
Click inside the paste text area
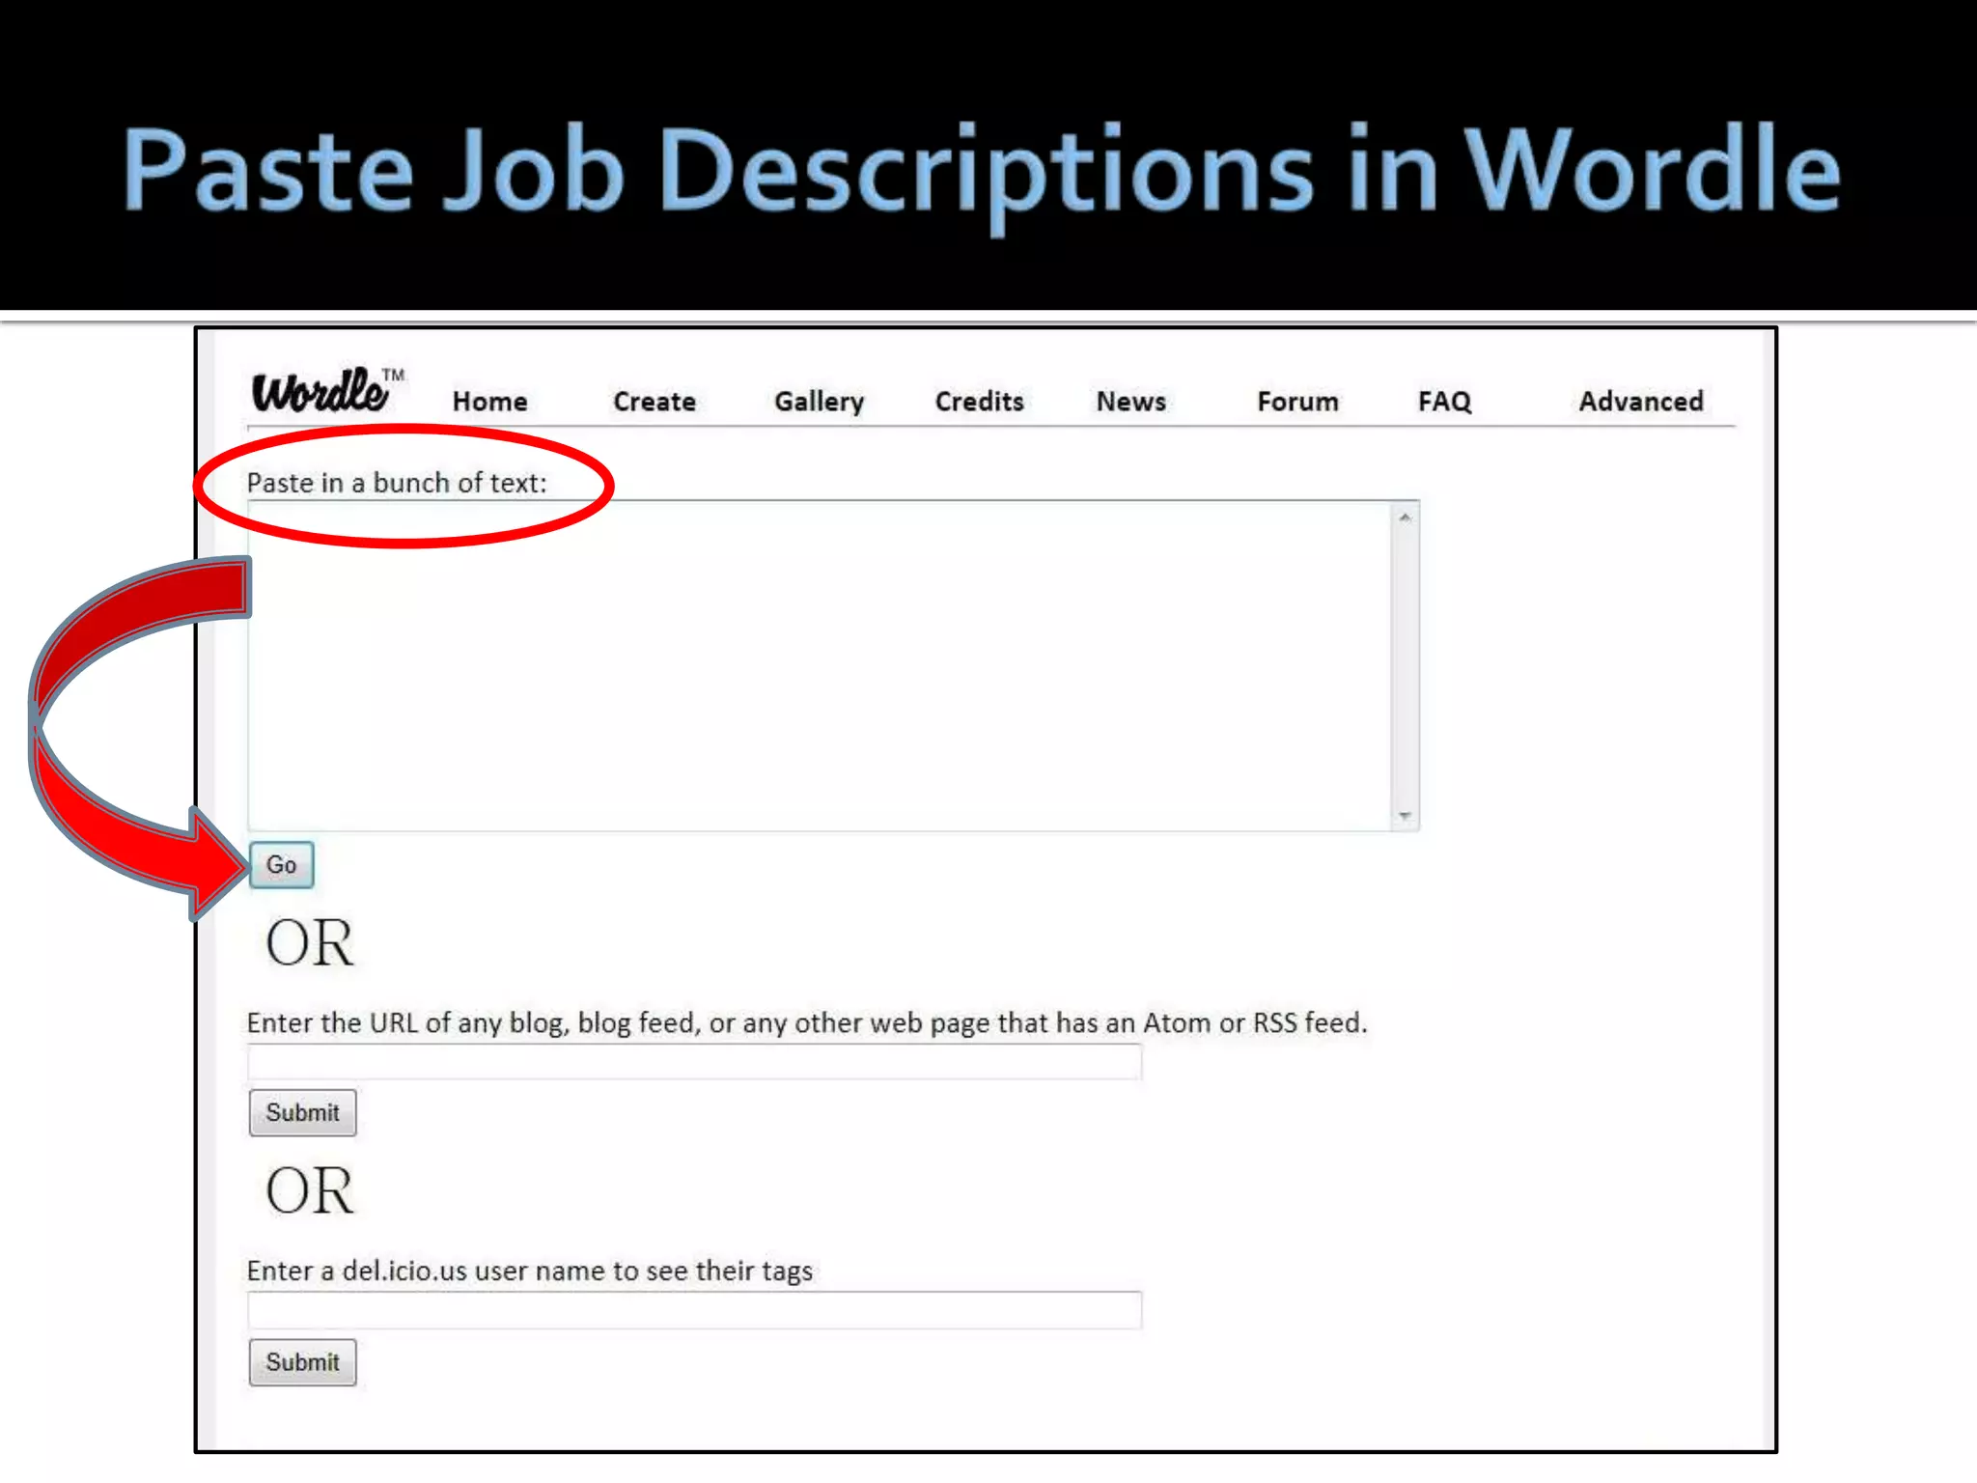(x=819, y=666)
